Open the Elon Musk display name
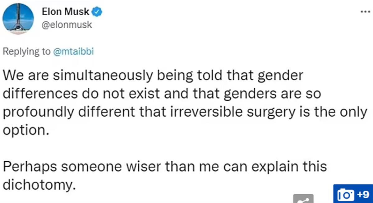The image size is (373, 203). 65,12
